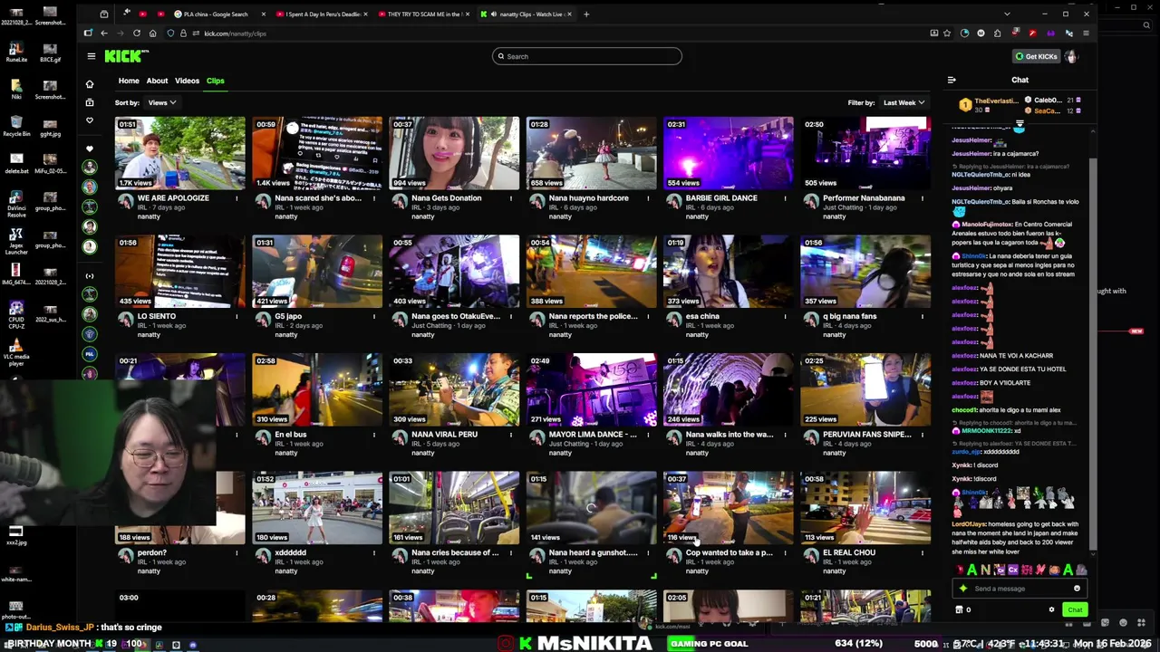This screenshot has height=652, width=1160.
Task: Play the WE ARE APOLOGIZE clip thumbnail
Action: 179,153
